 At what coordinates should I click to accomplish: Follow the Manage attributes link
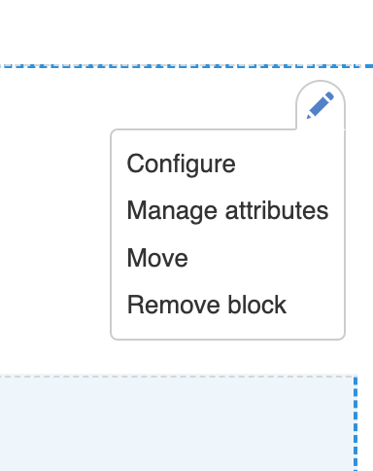pos(227,211)
